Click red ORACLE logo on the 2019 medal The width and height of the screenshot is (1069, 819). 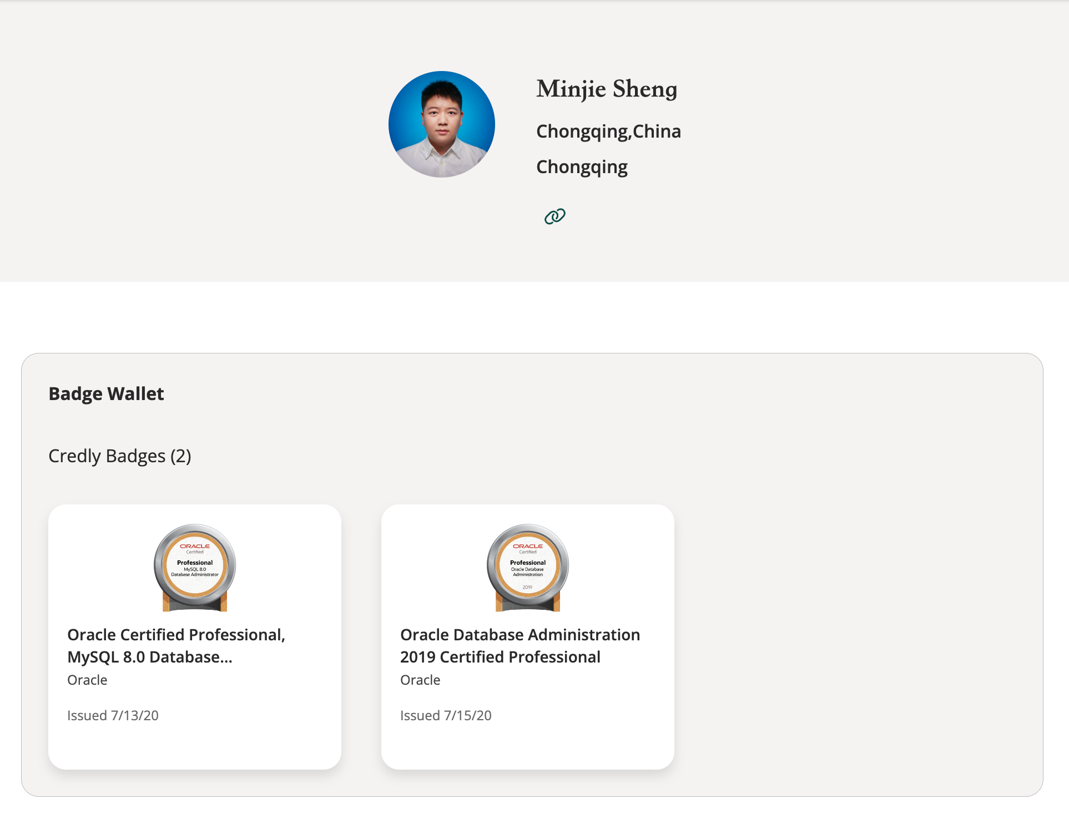pos(528,546)
